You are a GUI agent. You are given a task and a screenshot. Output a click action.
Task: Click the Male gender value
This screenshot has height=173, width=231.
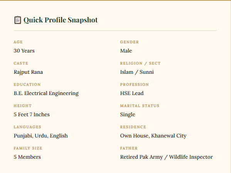click(x=126, y=51)
